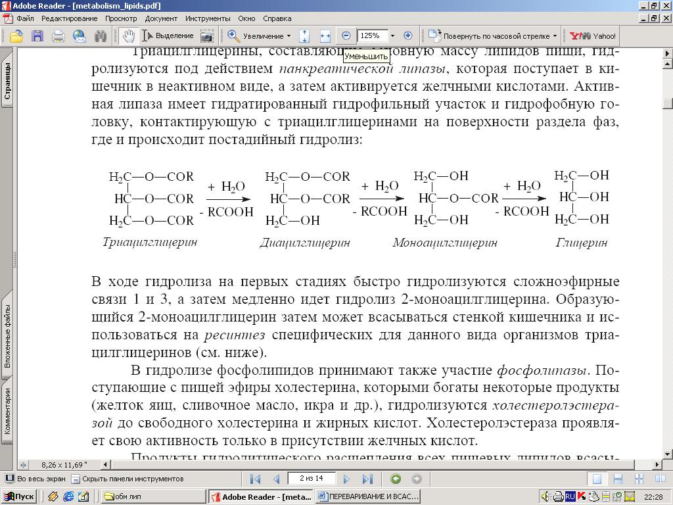
Task: Open the Окно menu
Action: coord(247,18)
